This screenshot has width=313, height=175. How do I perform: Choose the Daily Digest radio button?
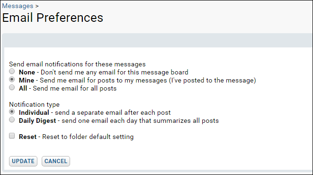point(12,120)
